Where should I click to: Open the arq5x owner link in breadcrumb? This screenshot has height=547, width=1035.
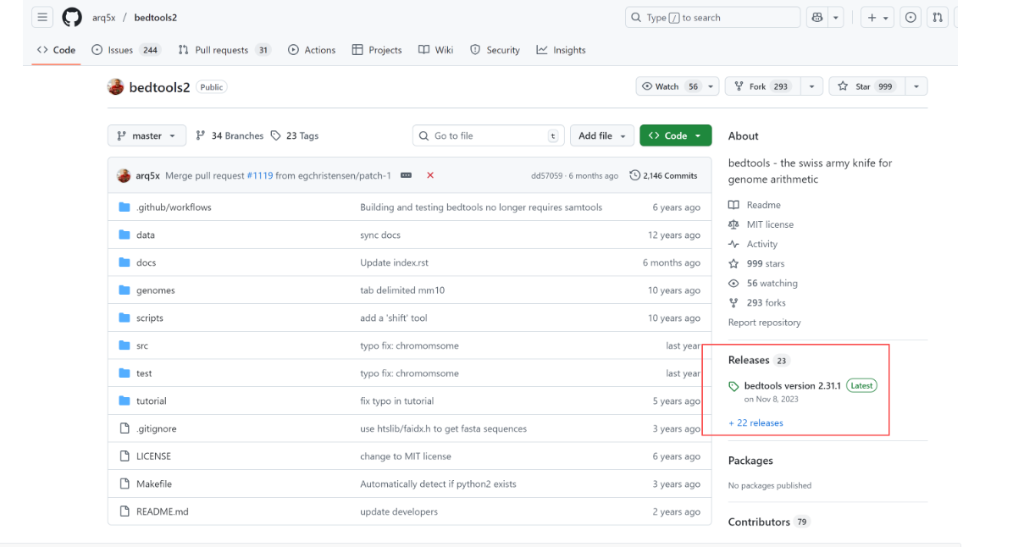[x=103, y=18]
